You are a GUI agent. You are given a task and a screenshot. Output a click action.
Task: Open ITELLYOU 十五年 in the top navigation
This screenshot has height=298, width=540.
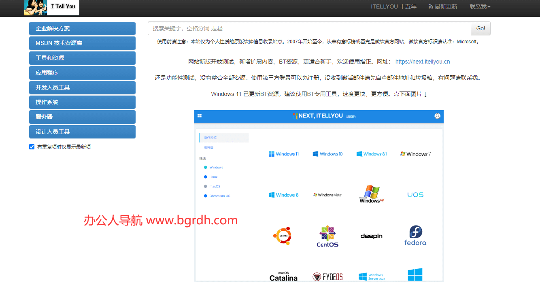(393, 6)
